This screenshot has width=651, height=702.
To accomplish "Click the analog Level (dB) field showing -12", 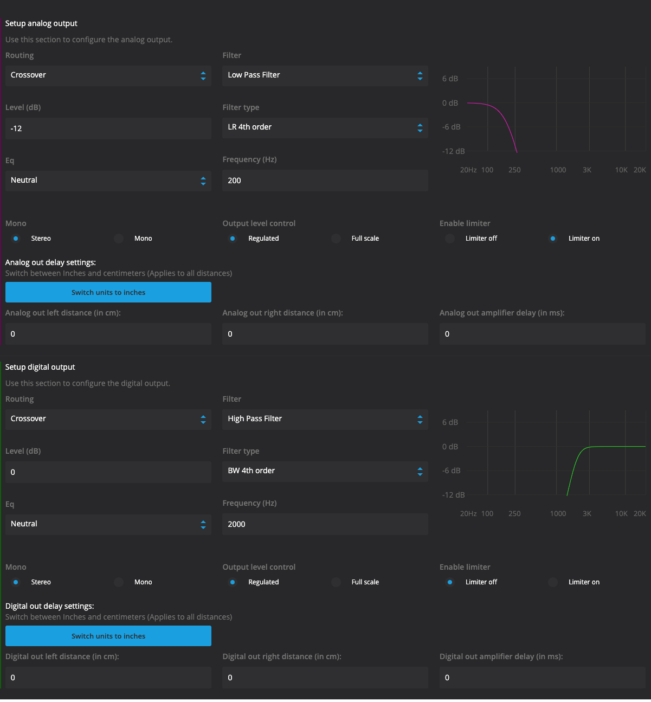I will coord(108,128).
